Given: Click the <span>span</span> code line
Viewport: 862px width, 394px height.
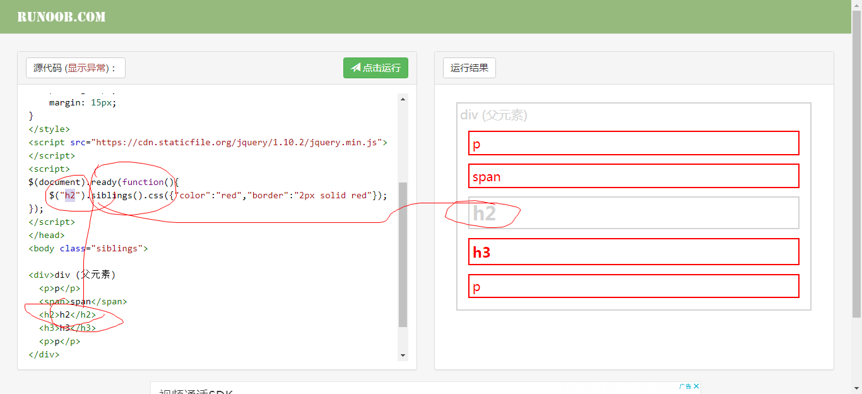Looking at the screenshot, I should point(83,302).
